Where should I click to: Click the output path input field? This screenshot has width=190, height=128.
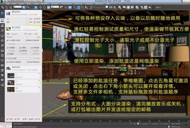pos(18,58)
